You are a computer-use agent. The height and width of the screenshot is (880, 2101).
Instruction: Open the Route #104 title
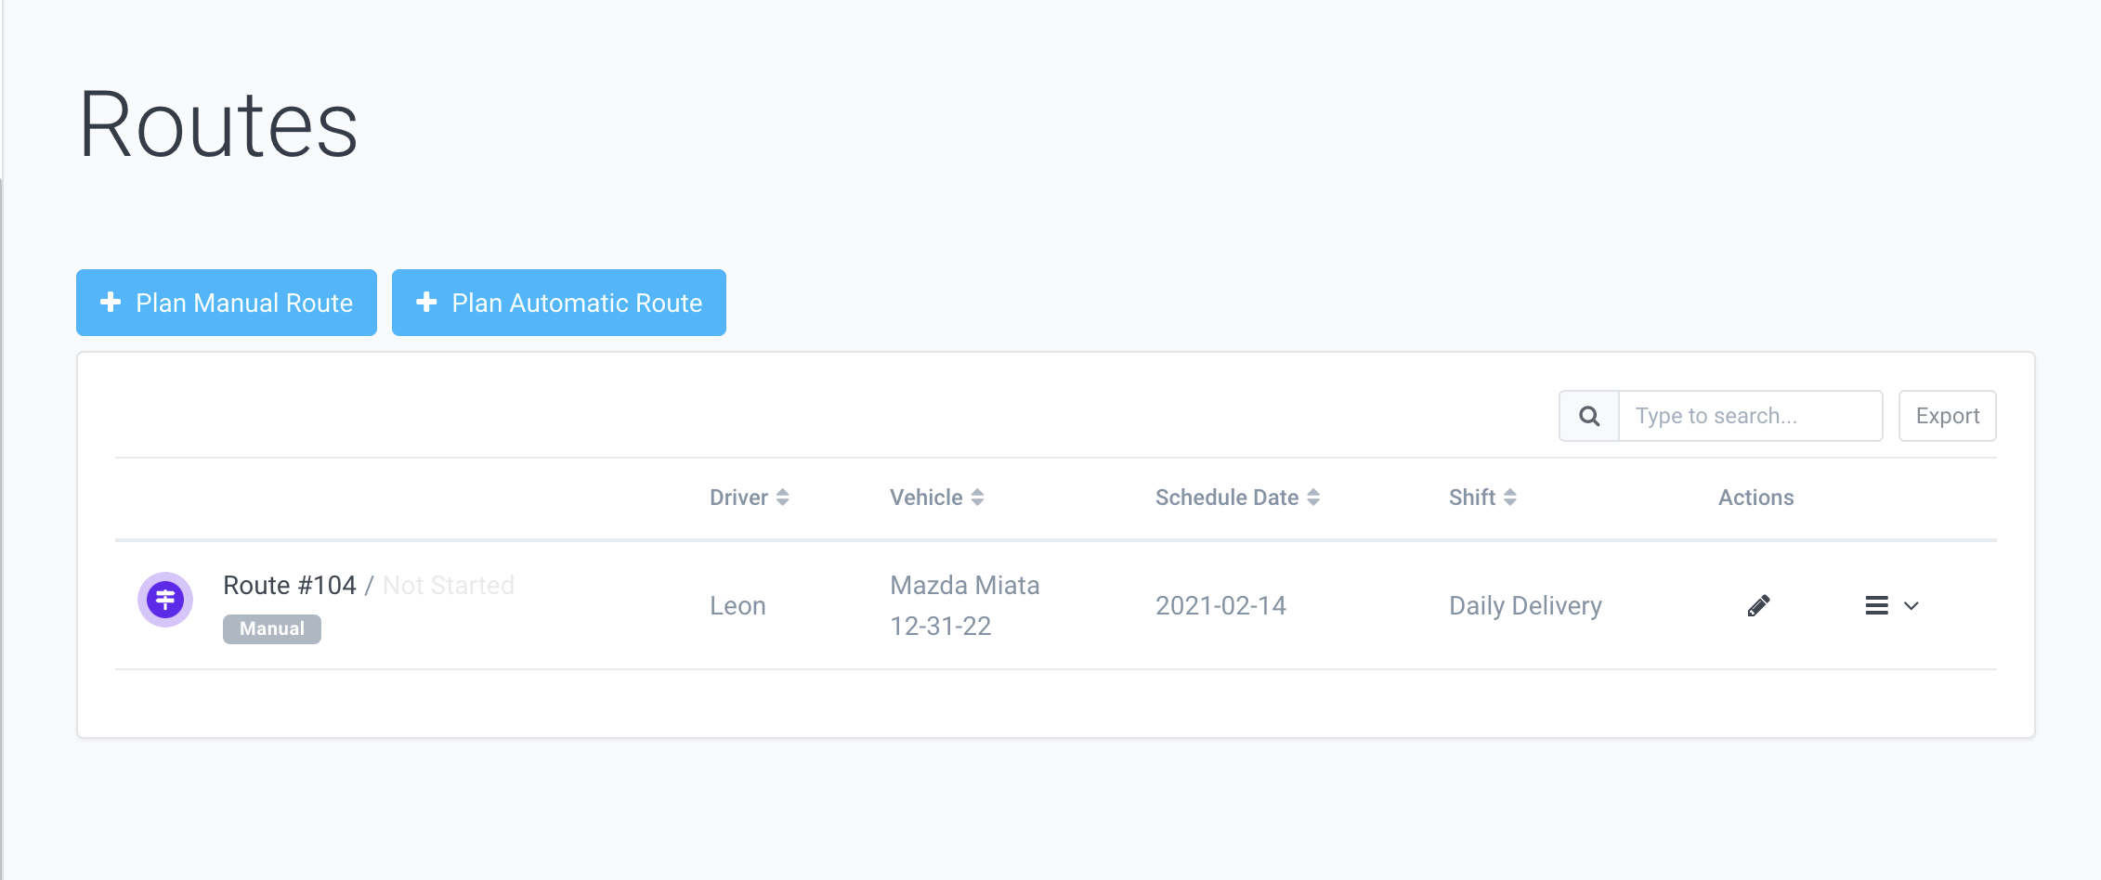click(289, 585)
